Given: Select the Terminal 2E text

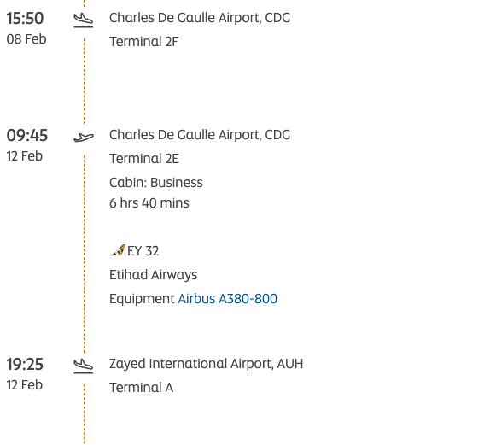Looking at the screenshot, I should point(144,159).
